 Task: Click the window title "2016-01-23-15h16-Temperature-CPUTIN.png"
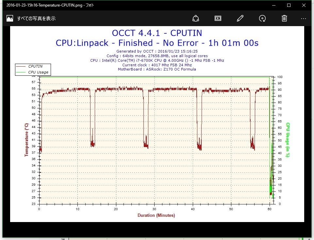(x=44, y=5)
